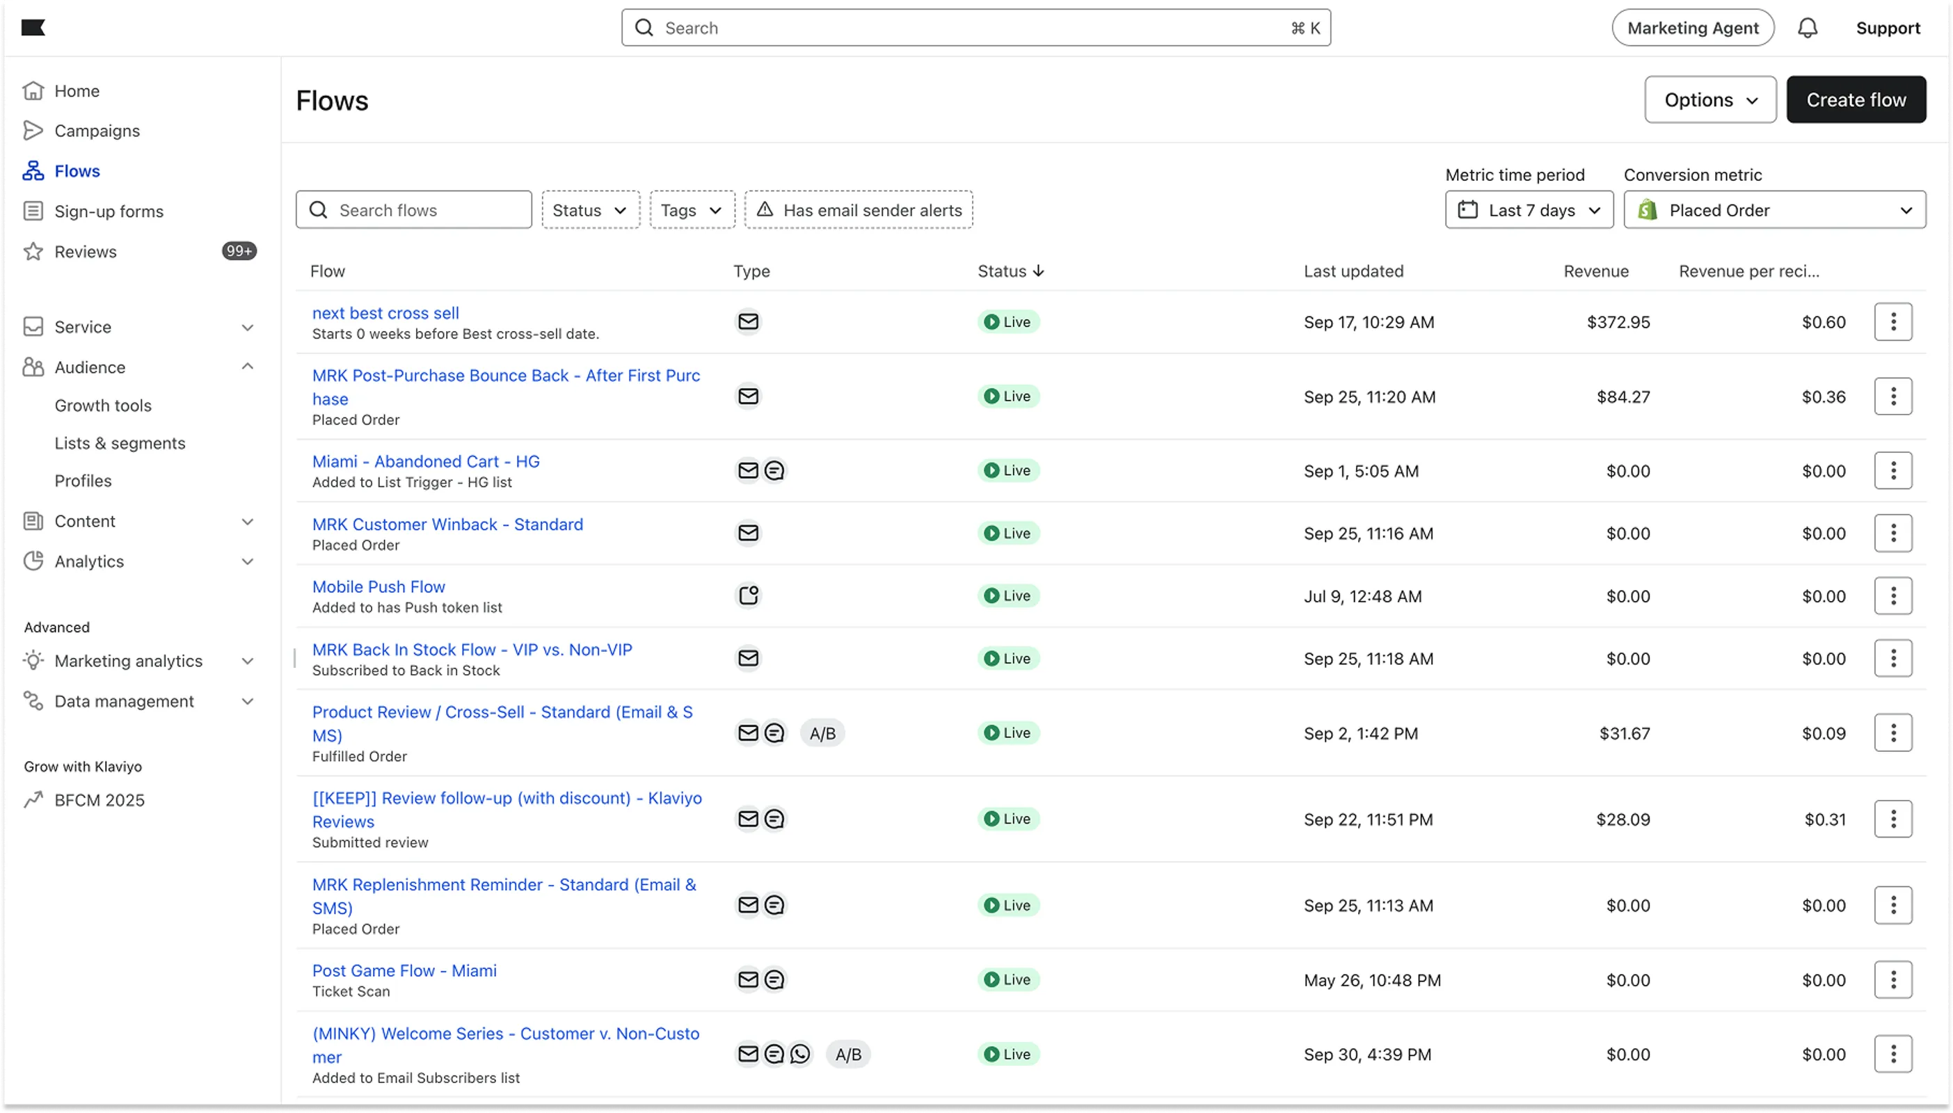Toggle the Has email sender alerts filter
Screen dimensions: 1953x1113
pos(859,210)
